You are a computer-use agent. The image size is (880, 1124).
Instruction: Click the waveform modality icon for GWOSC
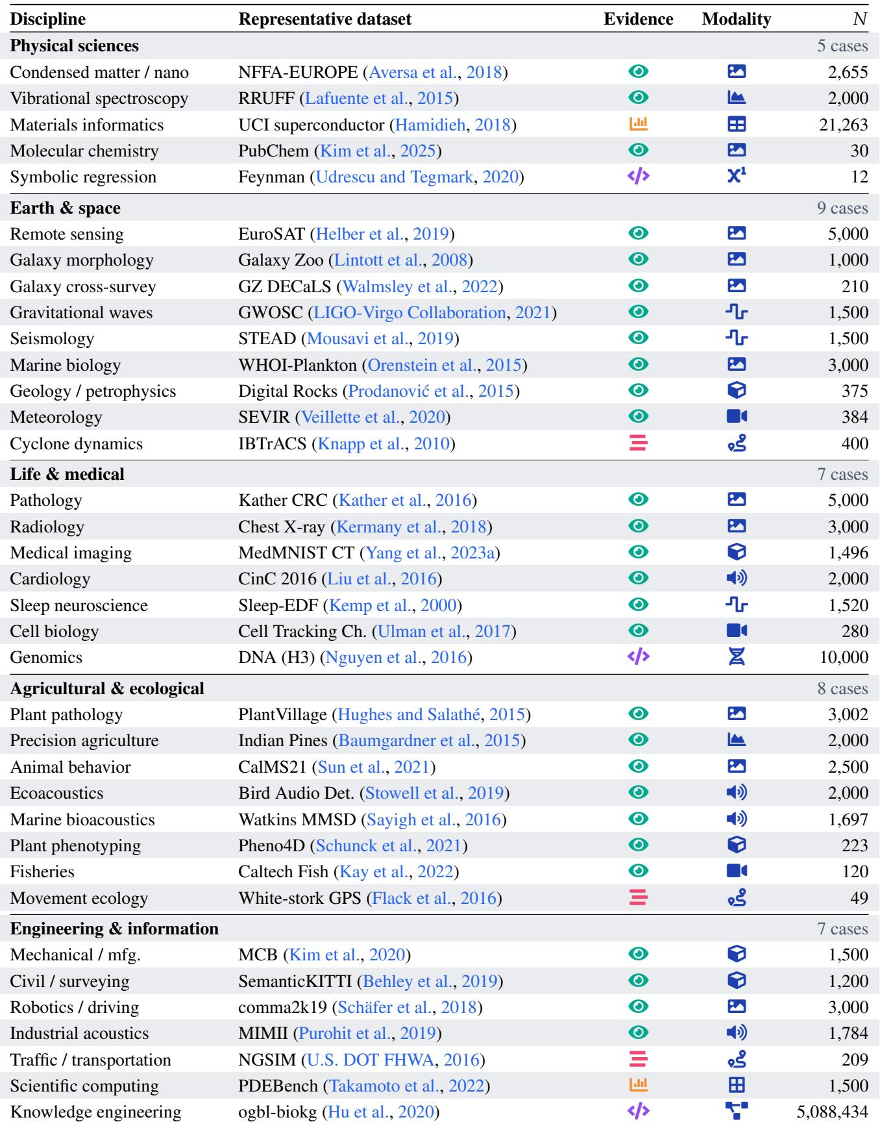coord(737,312)
